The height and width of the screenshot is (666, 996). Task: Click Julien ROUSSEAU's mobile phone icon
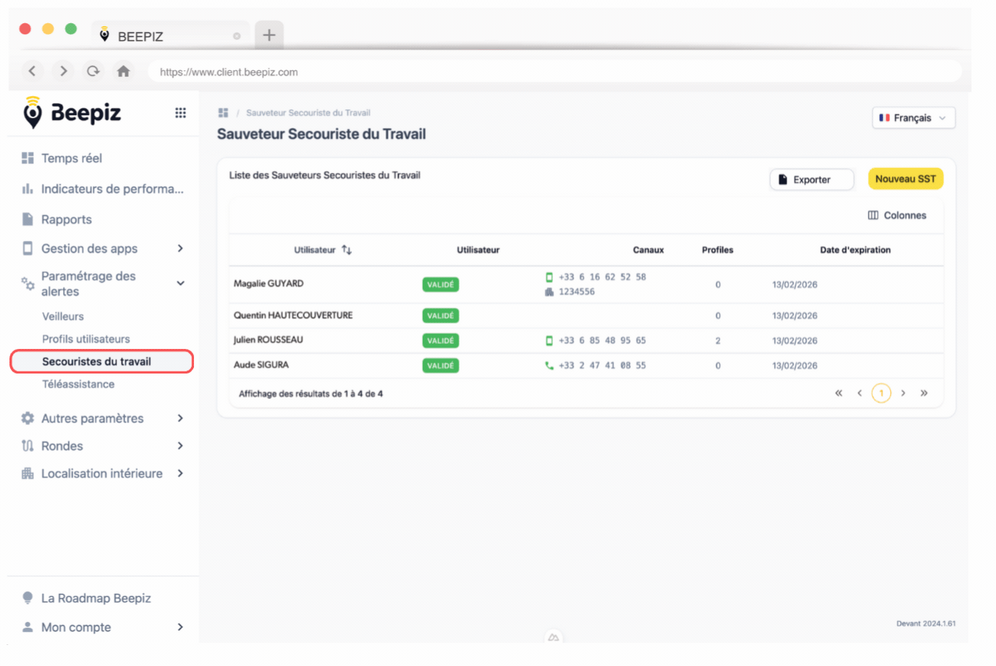[549, 340]
